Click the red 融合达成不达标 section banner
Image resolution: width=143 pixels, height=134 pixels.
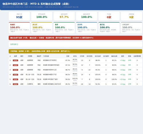point(75,38)
